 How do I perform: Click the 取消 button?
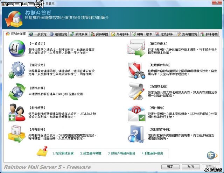tap(190, 167)
